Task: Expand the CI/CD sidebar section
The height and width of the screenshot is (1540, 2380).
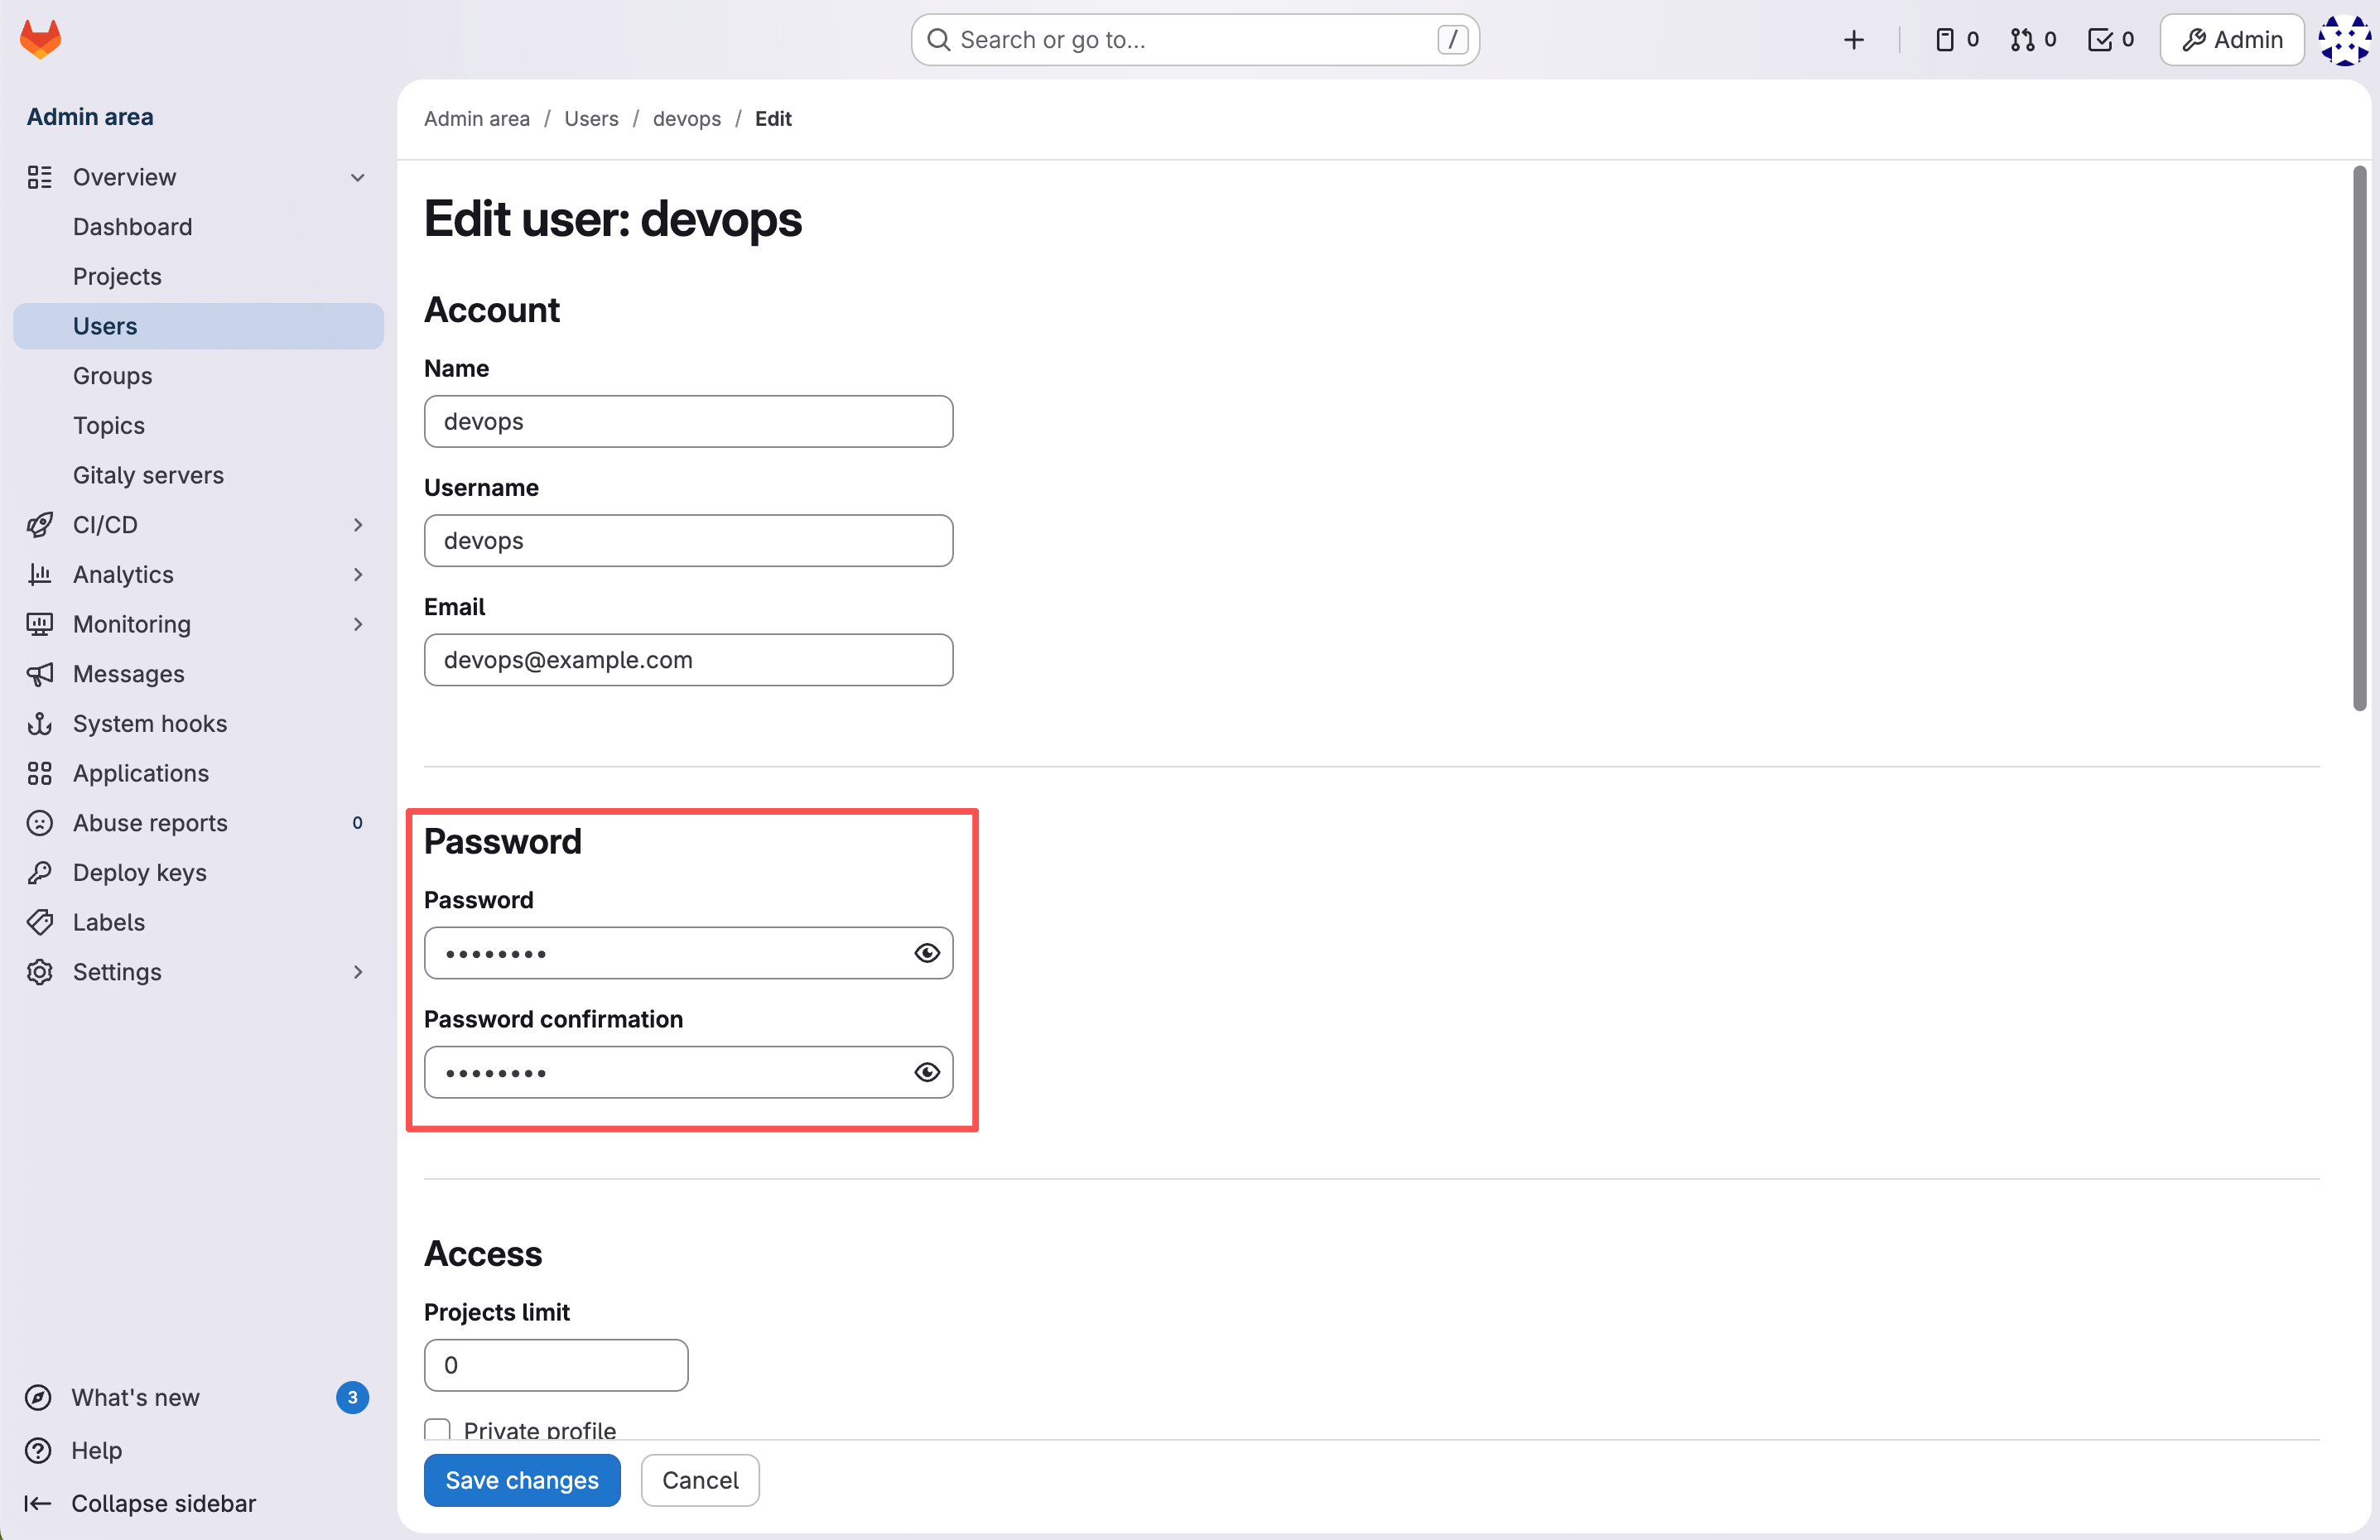Action: [x=357, y=525]
